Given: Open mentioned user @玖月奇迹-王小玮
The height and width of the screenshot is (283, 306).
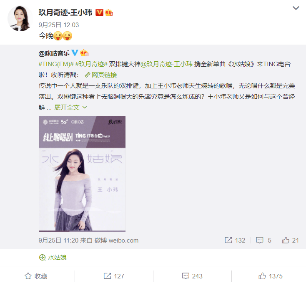Looking at the screenshot, I should click(166, 64).
